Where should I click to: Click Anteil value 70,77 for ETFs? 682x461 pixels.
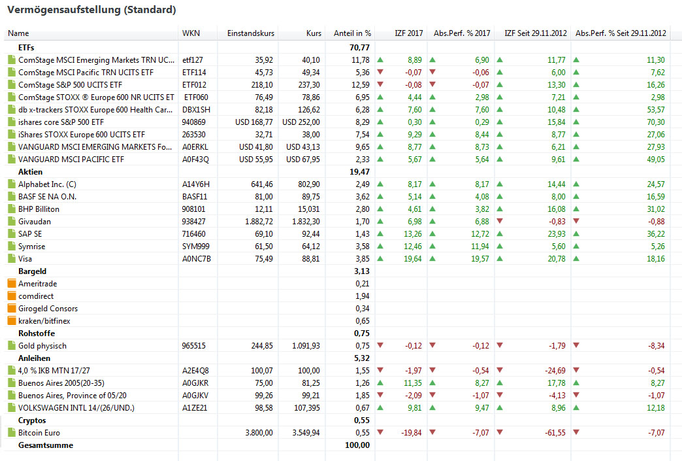click(359, 48)
